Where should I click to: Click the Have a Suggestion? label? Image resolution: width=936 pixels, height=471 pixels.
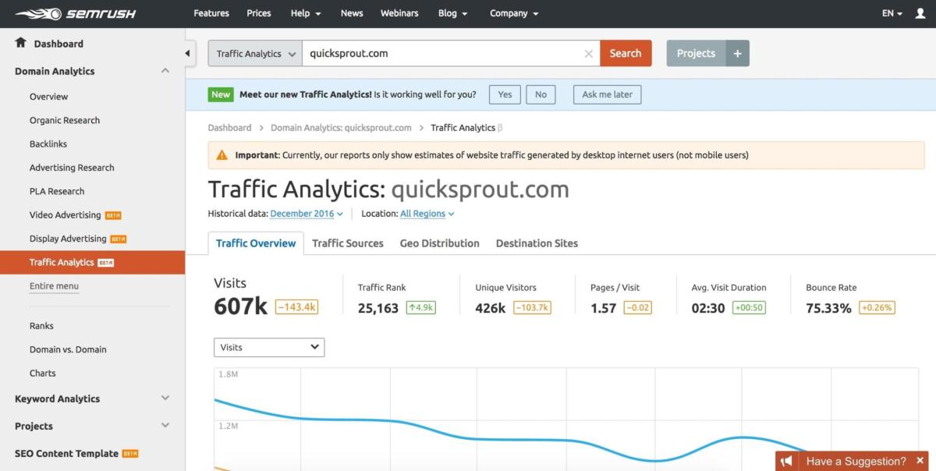pos(856,461)
